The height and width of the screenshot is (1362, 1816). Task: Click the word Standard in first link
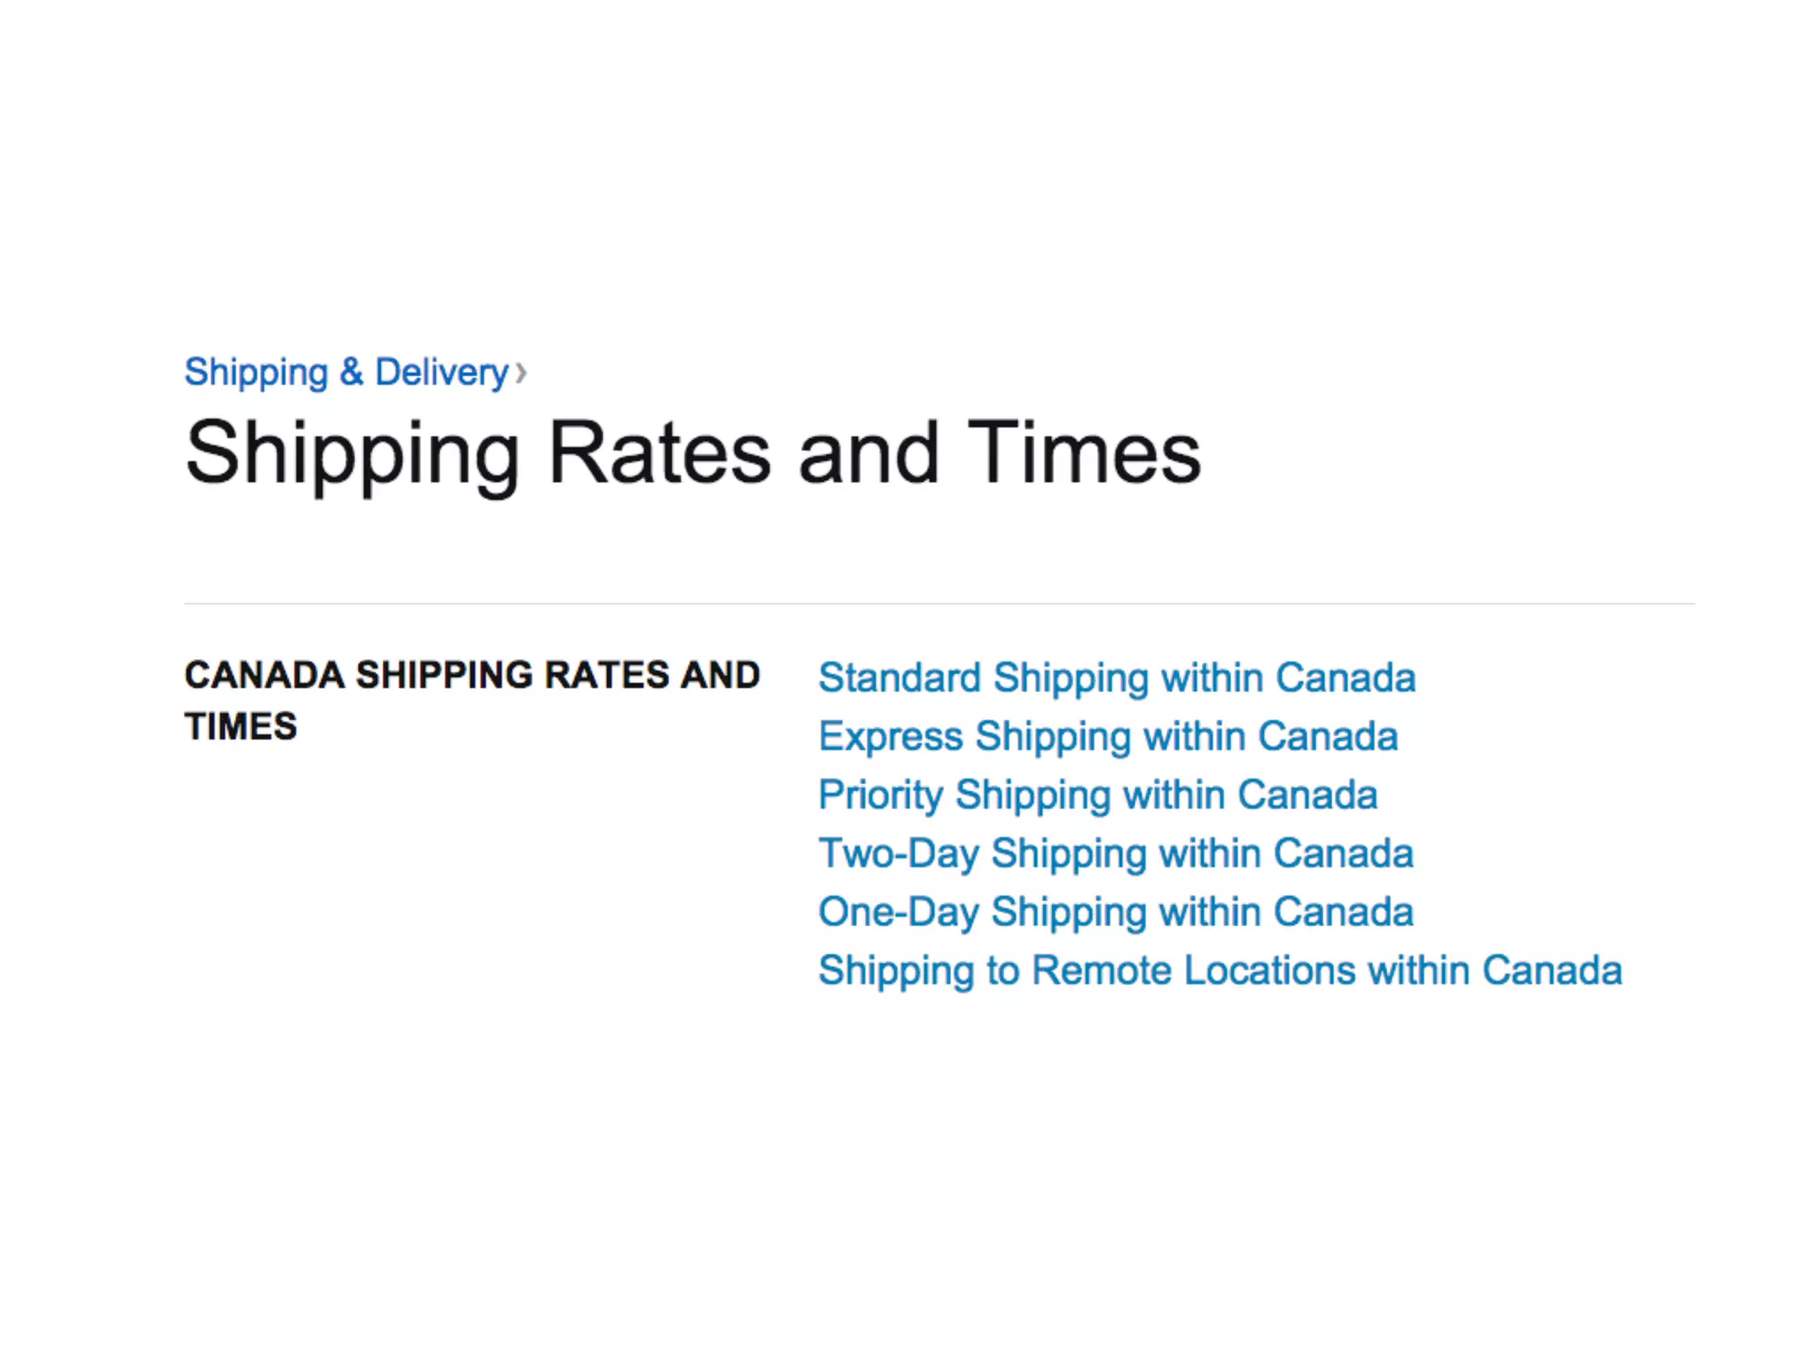[x=899, y=677]
